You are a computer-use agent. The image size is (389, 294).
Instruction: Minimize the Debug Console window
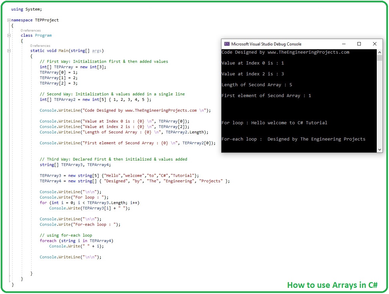click(343, 44)
